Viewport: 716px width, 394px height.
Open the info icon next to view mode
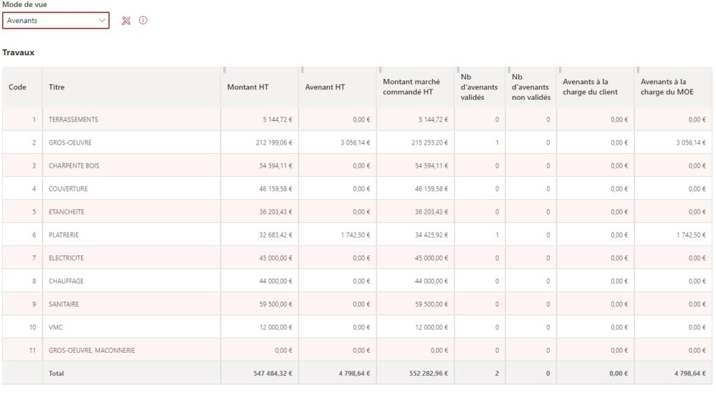tap(143, 20)
